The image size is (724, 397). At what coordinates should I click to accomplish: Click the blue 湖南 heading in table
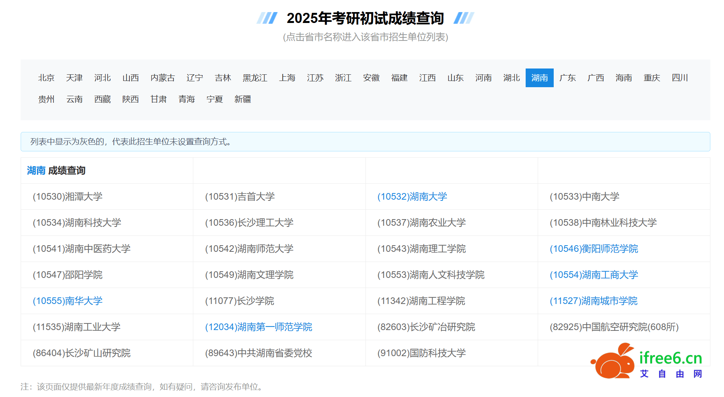coord(36,170)
